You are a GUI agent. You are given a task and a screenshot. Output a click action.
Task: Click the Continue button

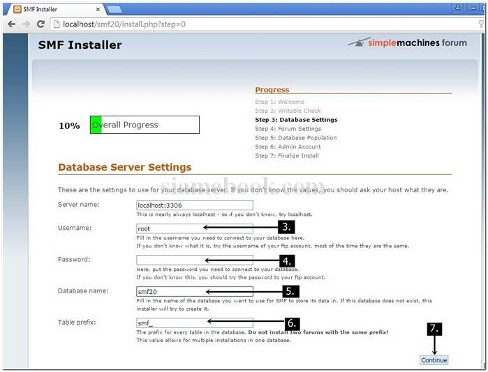point(434,360)
